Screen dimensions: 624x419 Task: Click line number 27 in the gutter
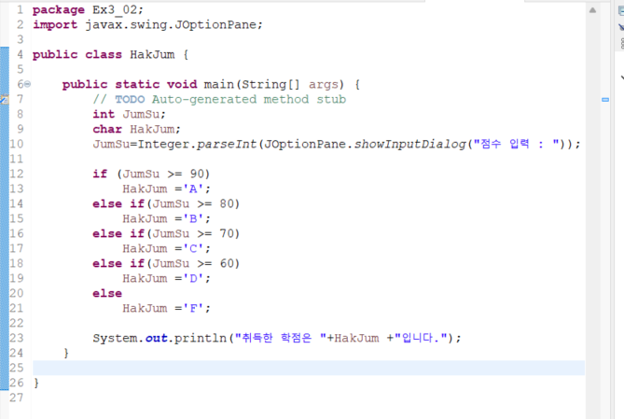tap(16, 398)
